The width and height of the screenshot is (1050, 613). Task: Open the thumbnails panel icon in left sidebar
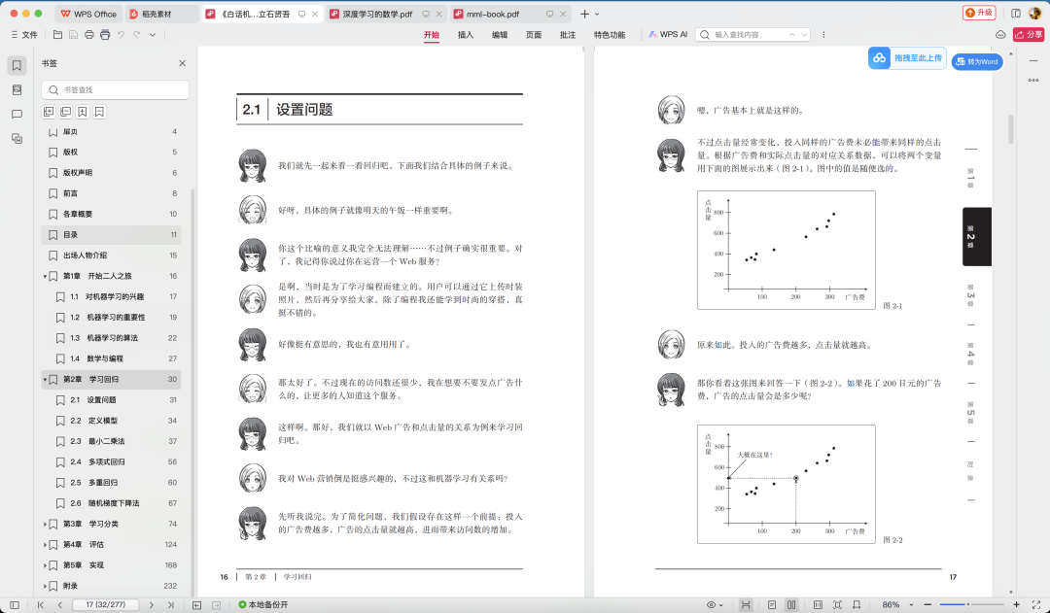pos(17,89)
